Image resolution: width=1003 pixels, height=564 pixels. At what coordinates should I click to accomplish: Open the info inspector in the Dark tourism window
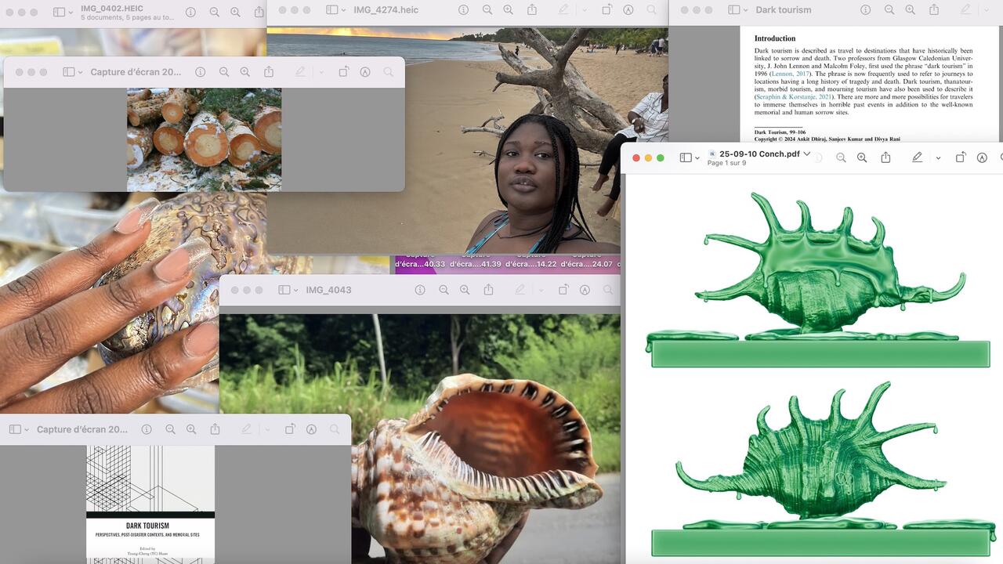click(x=866, y=10)
